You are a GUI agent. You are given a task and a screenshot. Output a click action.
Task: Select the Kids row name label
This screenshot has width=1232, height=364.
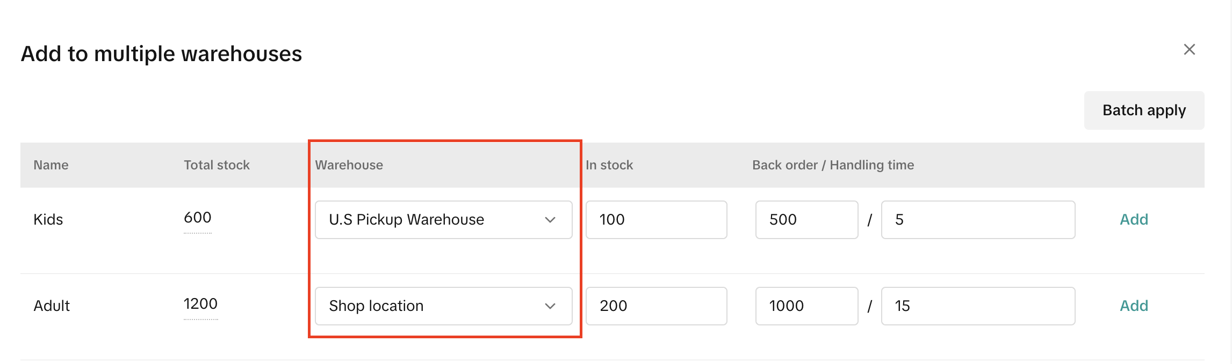pyautogui.click(x=48, y=220)
